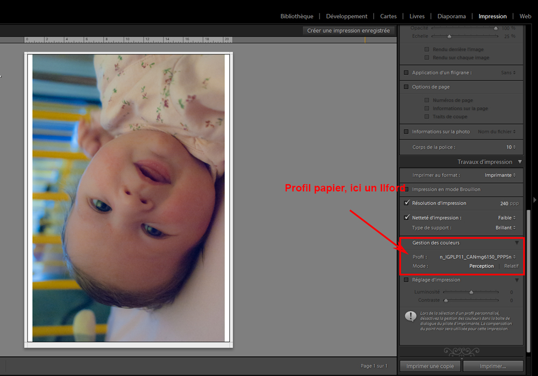This screenshot has width=538, height=376.
Task: Click the Contraste slider handle
Action: (x=445, y=301)
